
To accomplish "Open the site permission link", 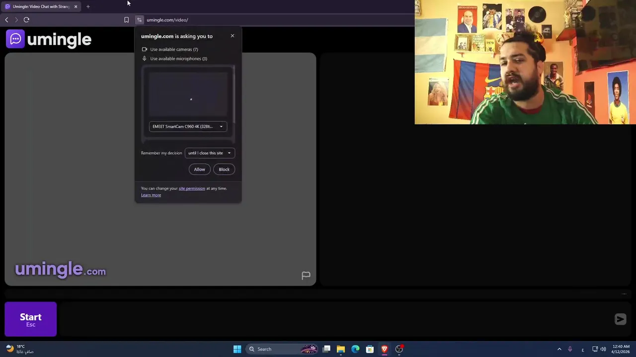I will [192, 188].
